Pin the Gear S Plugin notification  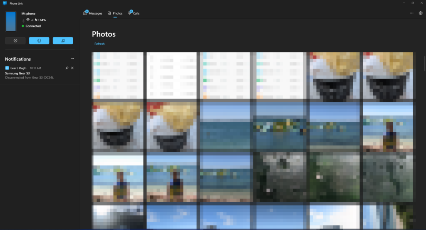coord(67,68)
